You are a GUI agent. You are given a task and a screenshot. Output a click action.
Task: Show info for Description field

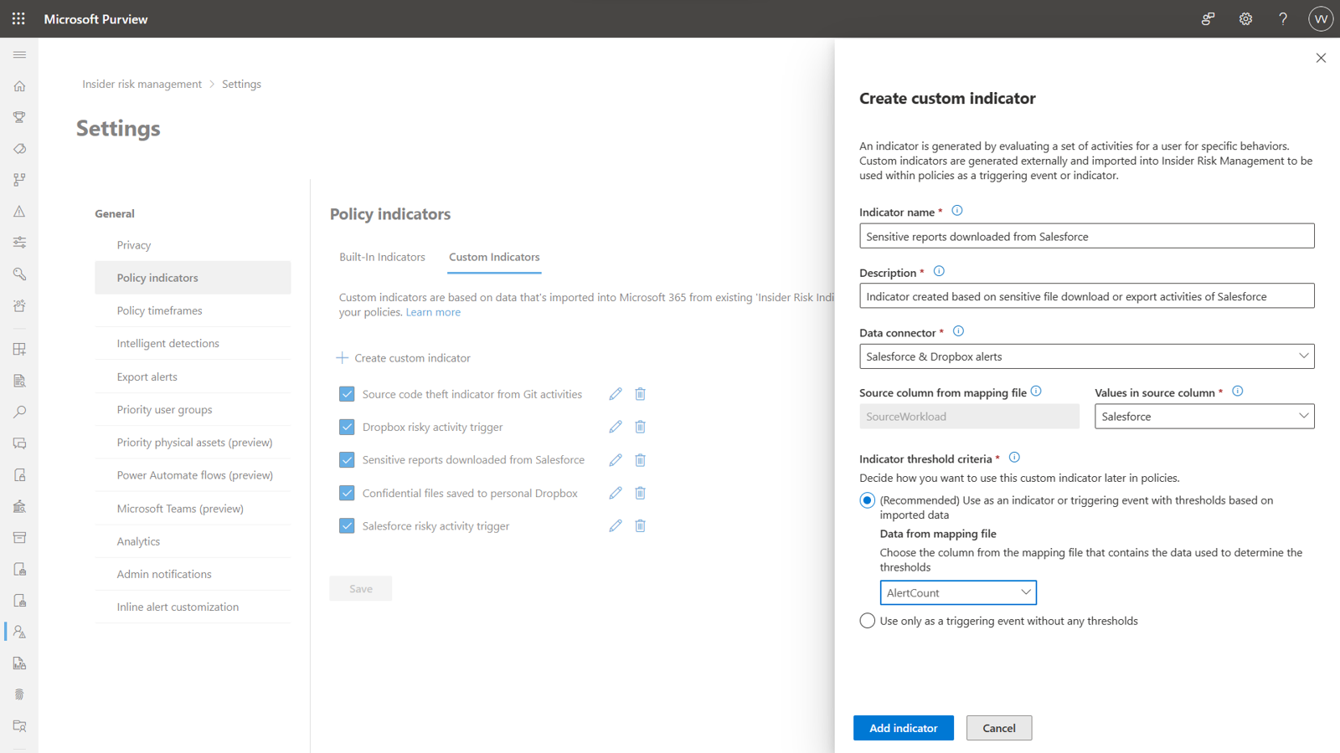pos(939,271)
